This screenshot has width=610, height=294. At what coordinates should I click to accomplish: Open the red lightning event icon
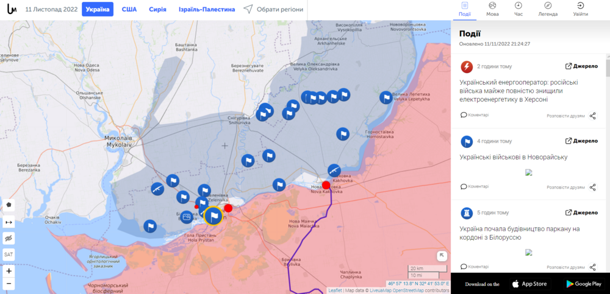coord(467,67)
